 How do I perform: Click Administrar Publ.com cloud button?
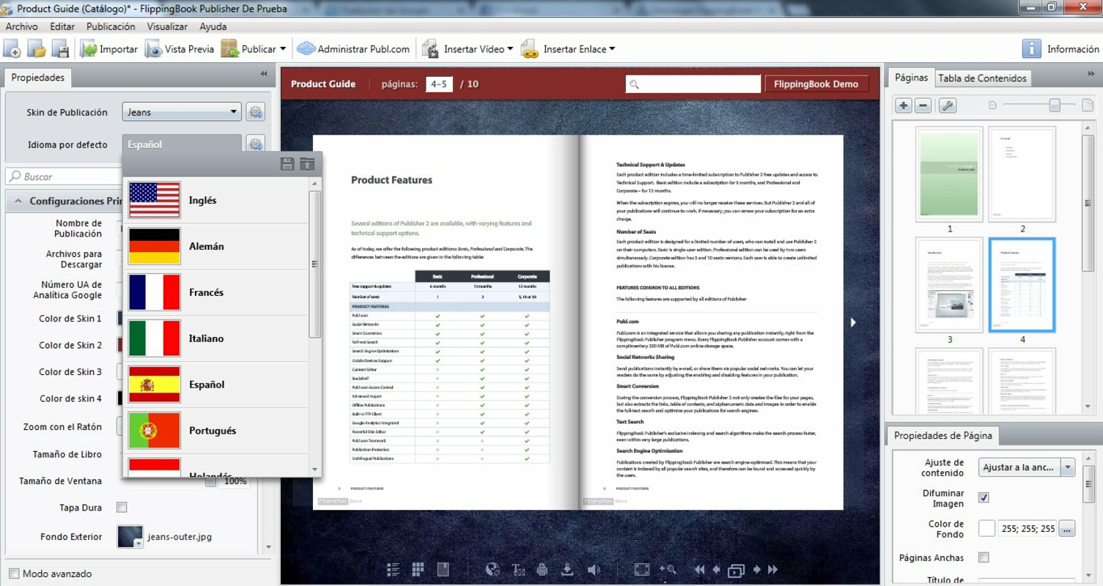point(353,49)
